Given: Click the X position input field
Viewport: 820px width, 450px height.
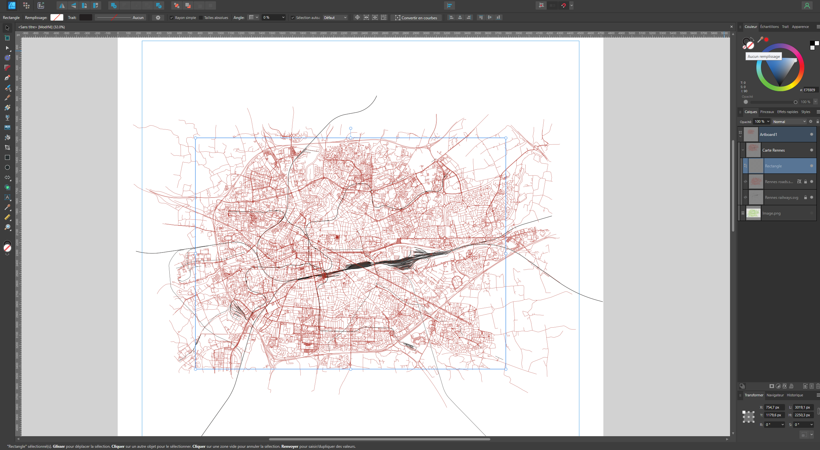Looking at the screenshot, I should coord(774,407).
